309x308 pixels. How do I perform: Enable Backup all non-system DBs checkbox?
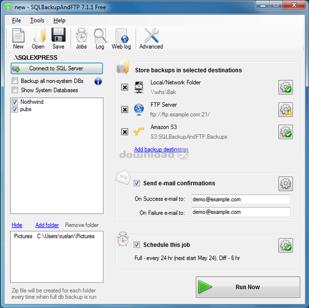click(15, 81)
